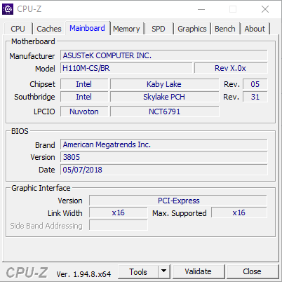The image size is (282, 284).
Task: Switch to the CPU tab
Action: (18, 29)
